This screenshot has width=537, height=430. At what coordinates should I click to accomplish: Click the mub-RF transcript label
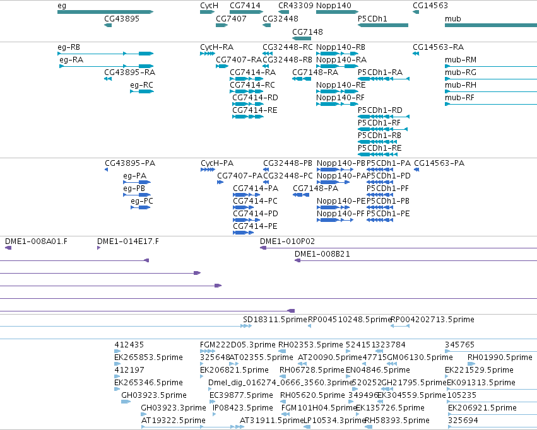pyautogui.click(x=459, y=98)
